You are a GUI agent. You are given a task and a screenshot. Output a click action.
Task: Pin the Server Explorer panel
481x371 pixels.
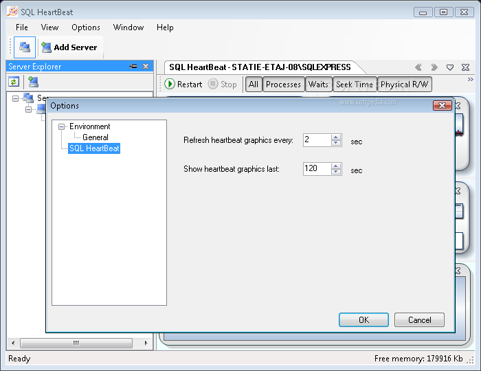point(133,66)
